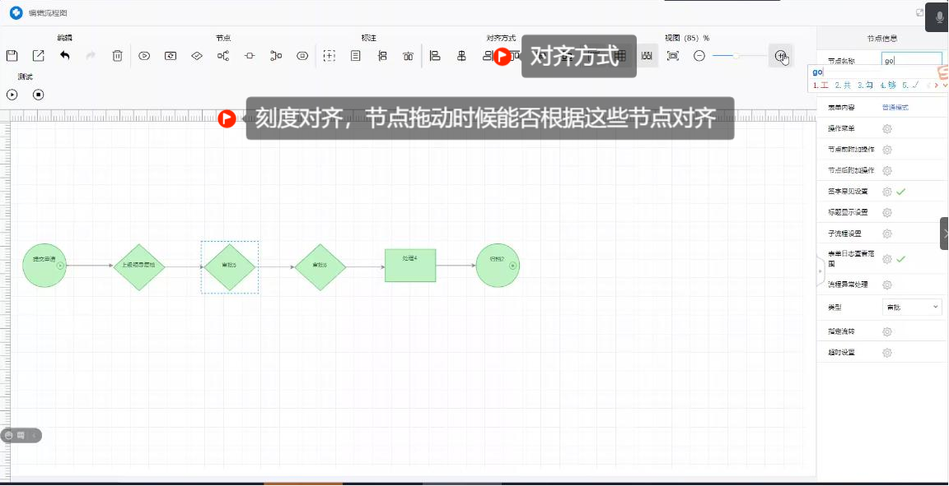Open the export icon next to save
This screenshot has width=949, height=486.
pos(36,55)
